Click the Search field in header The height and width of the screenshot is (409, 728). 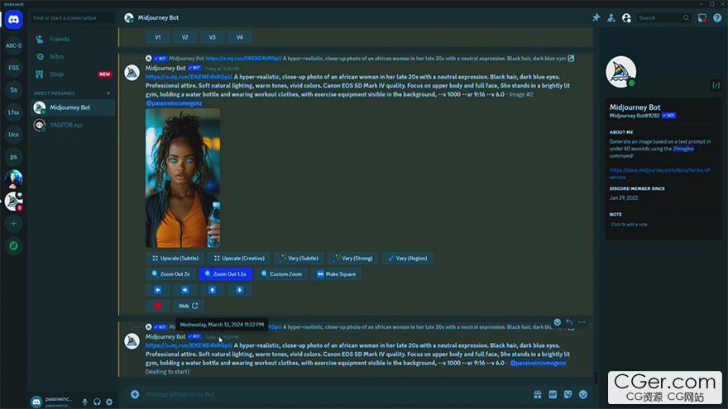(x=663, y=17)
